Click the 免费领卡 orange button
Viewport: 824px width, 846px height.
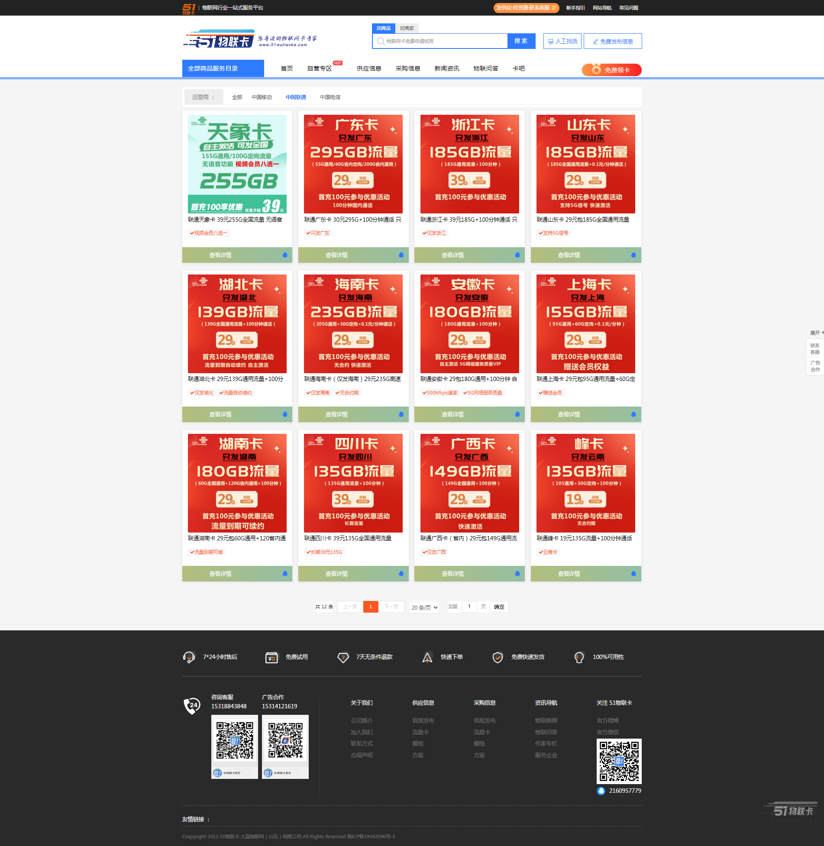click(x=611, y=70)
